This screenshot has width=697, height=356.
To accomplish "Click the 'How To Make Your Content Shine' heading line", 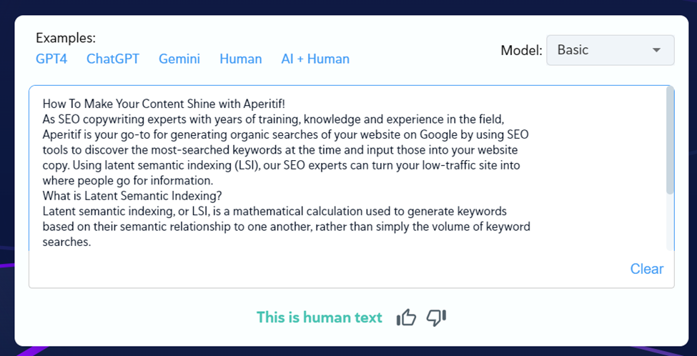I will tap(164, 104).
